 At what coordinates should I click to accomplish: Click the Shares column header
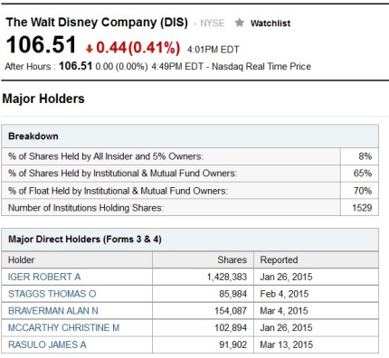[x=232, y=259]
